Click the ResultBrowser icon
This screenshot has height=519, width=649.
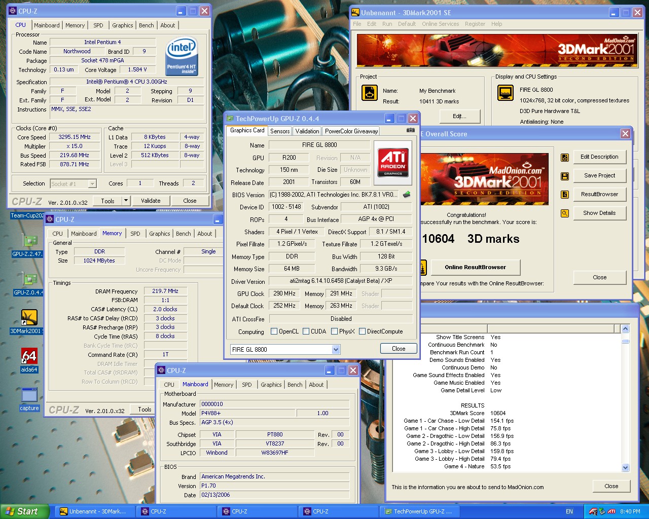[565, 195]
